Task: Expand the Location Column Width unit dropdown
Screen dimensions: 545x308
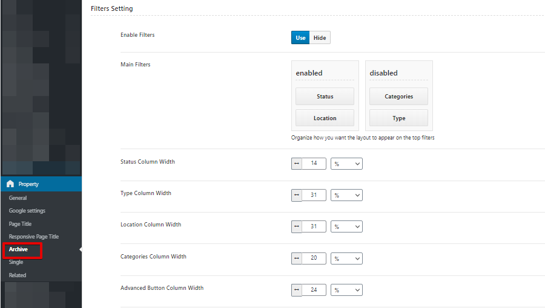Action: [x=346, y=226]
